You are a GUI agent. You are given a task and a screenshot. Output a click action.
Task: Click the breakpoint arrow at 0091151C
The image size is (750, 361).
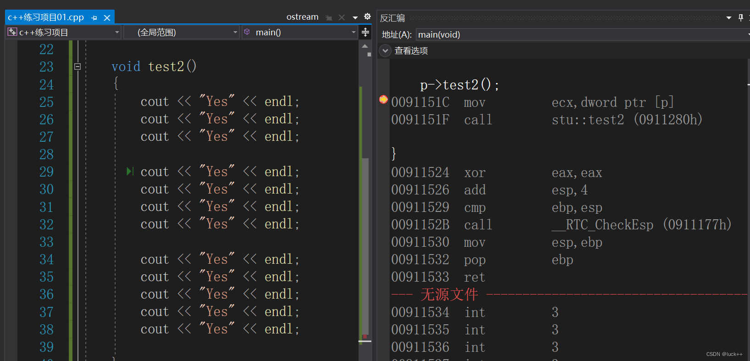(383, 100)
